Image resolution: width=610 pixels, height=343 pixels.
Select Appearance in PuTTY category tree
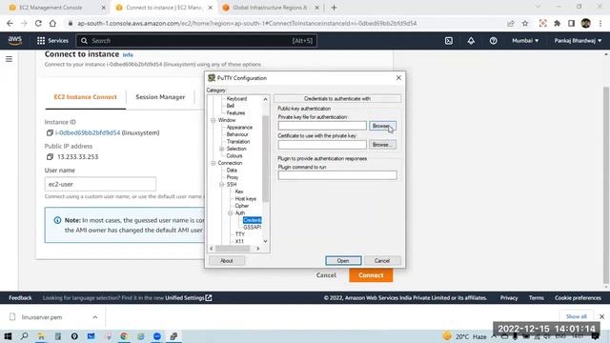pyautogui.click(x=239, y=127)
